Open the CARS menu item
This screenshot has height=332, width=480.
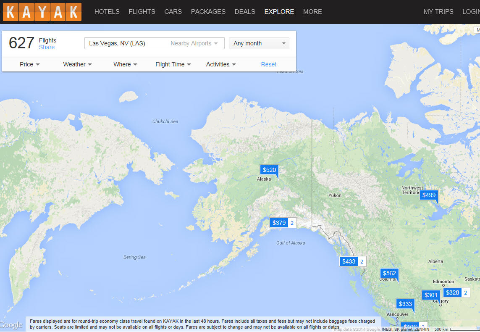click(x=173, y=12)
